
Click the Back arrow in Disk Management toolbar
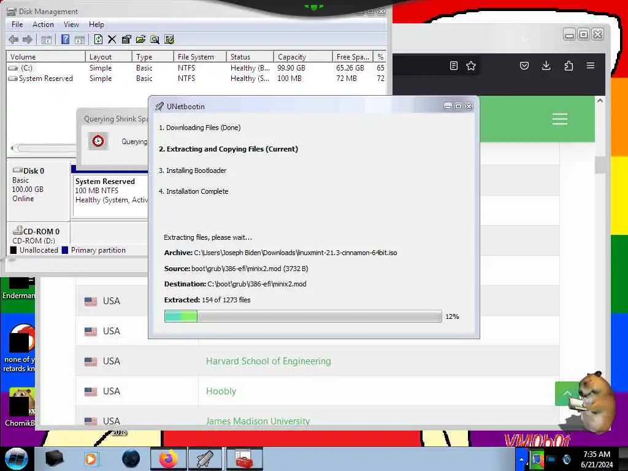13,39
